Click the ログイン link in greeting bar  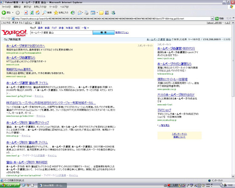tap(29, 22)
